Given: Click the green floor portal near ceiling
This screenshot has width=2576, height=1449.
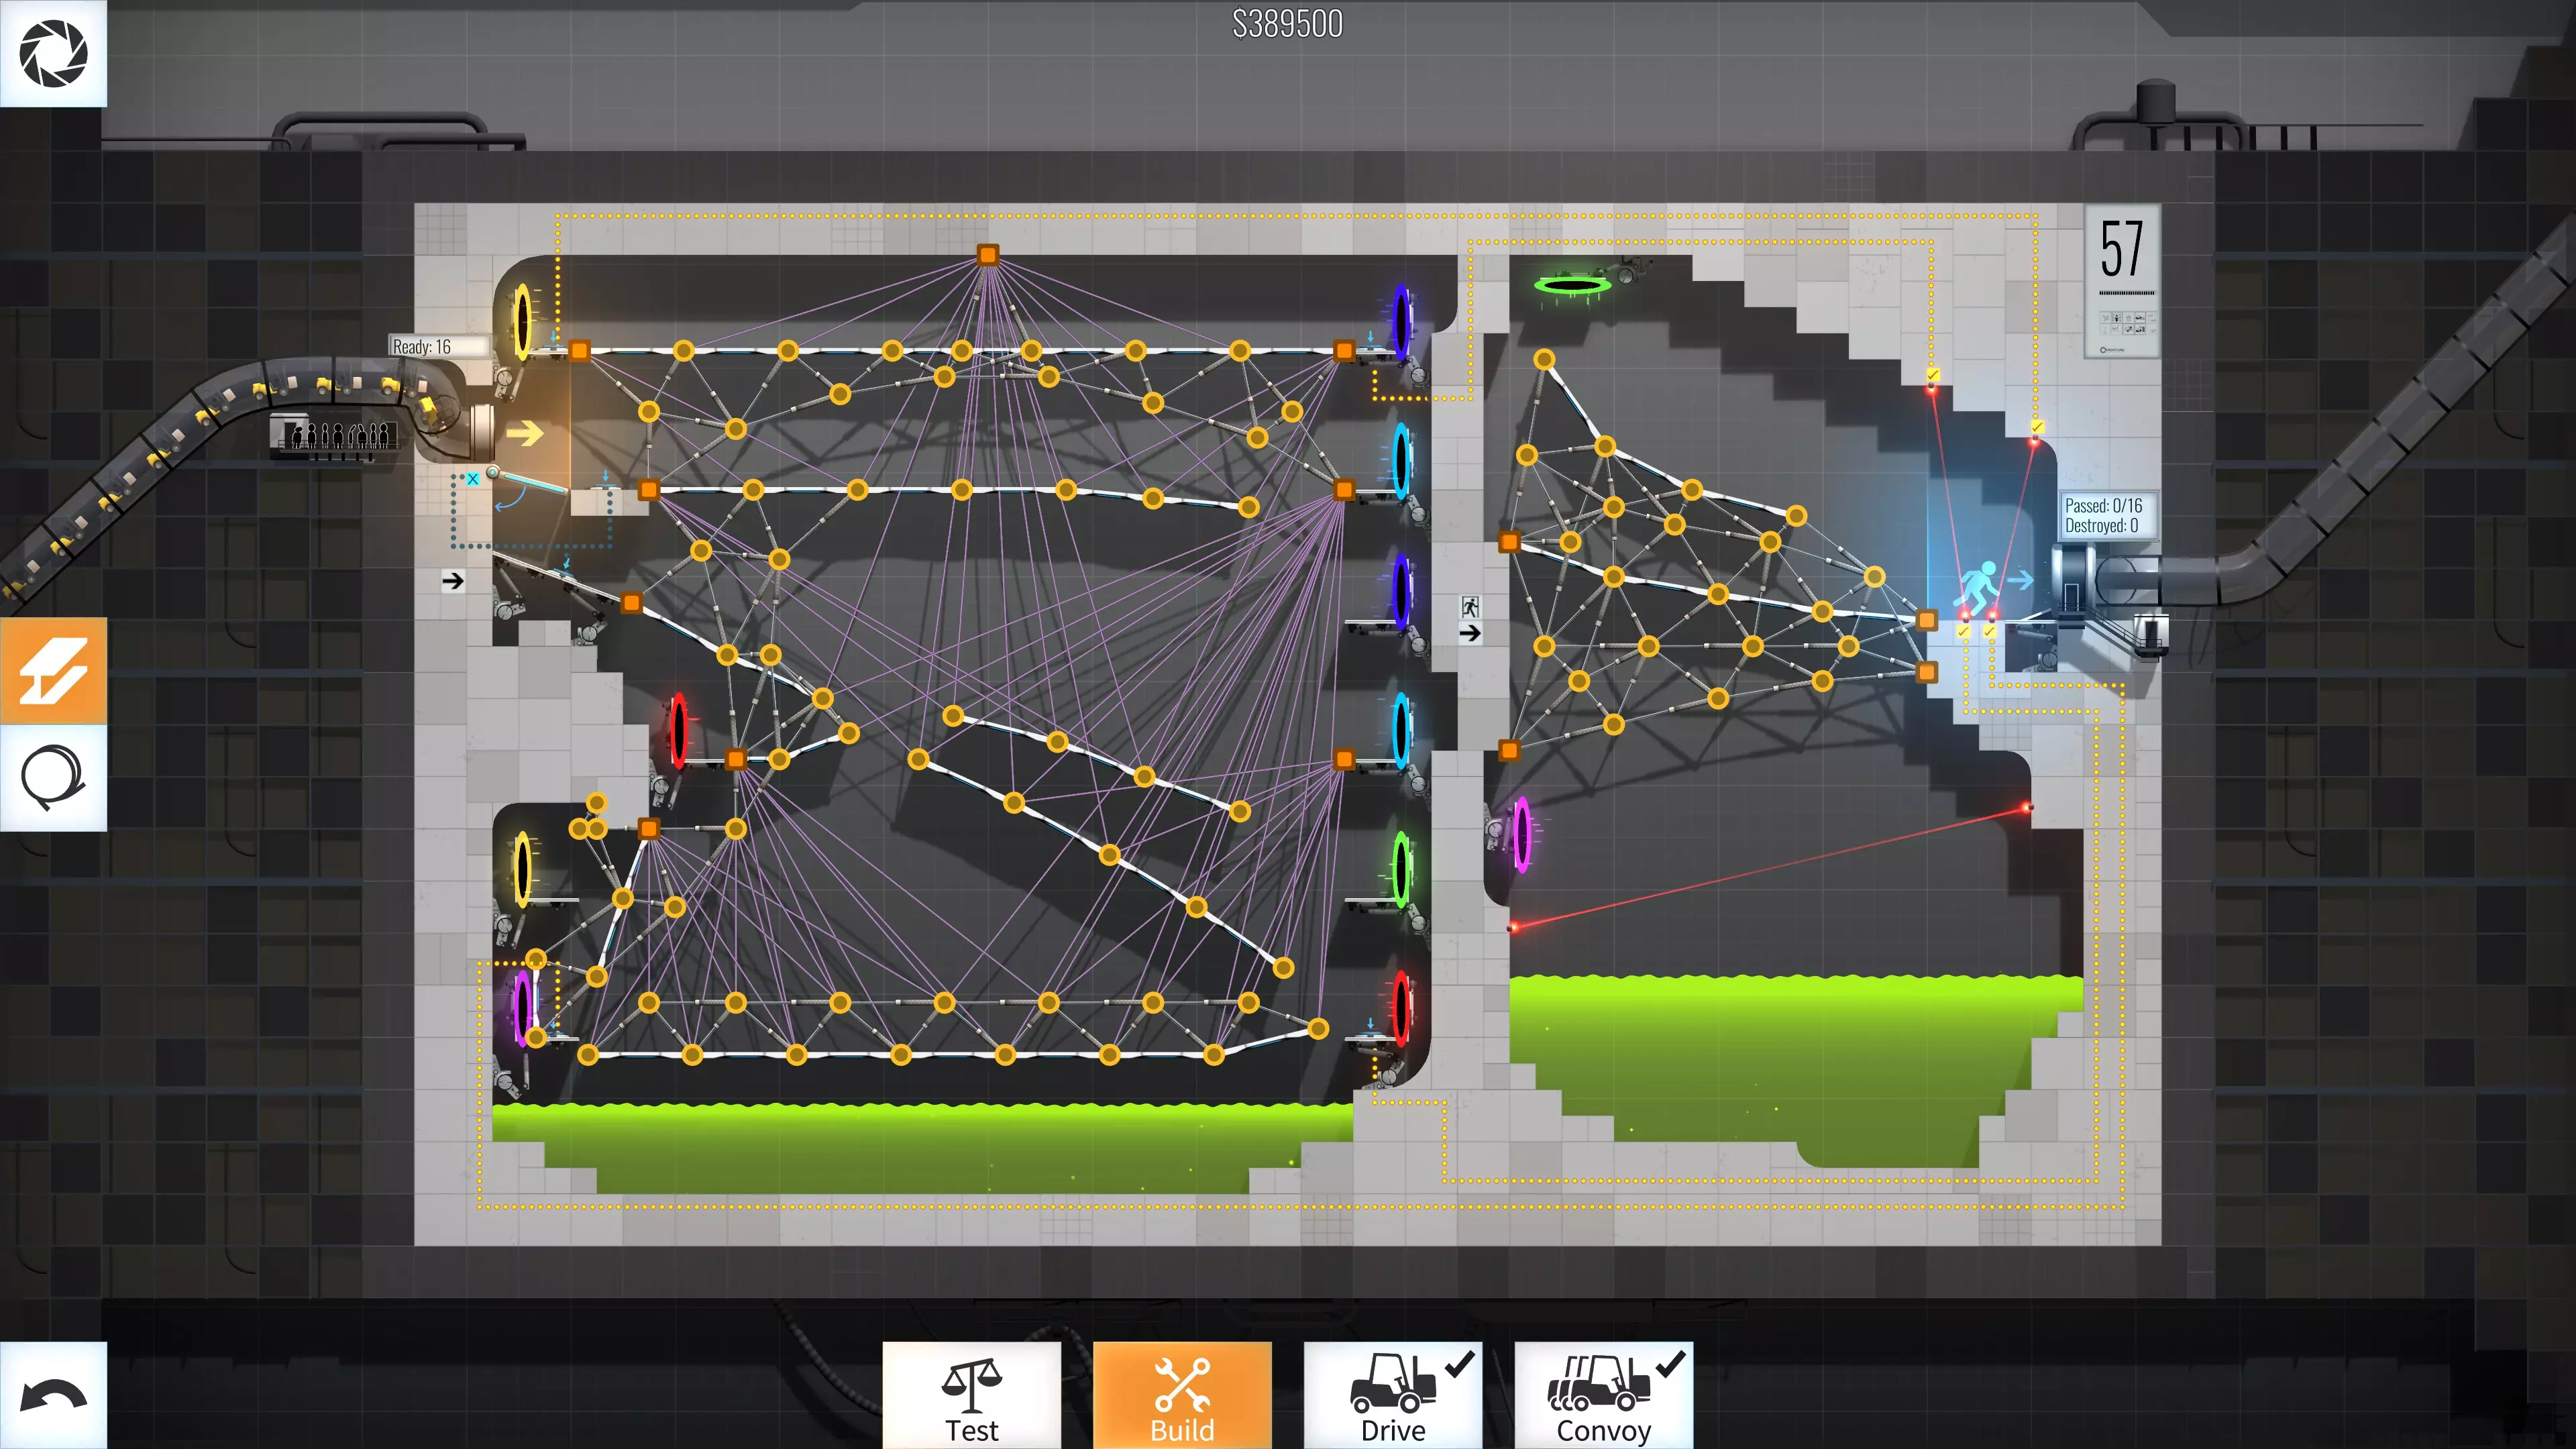Looking at the screenshot, I should (1572, 286).
